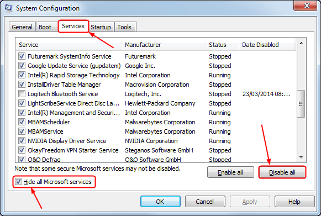The height and width of the screenshot is (216, 321).
Task: Uncheck OkayFreedom VPN Starter Service checkbox
Action: click(x=22, y=150)
